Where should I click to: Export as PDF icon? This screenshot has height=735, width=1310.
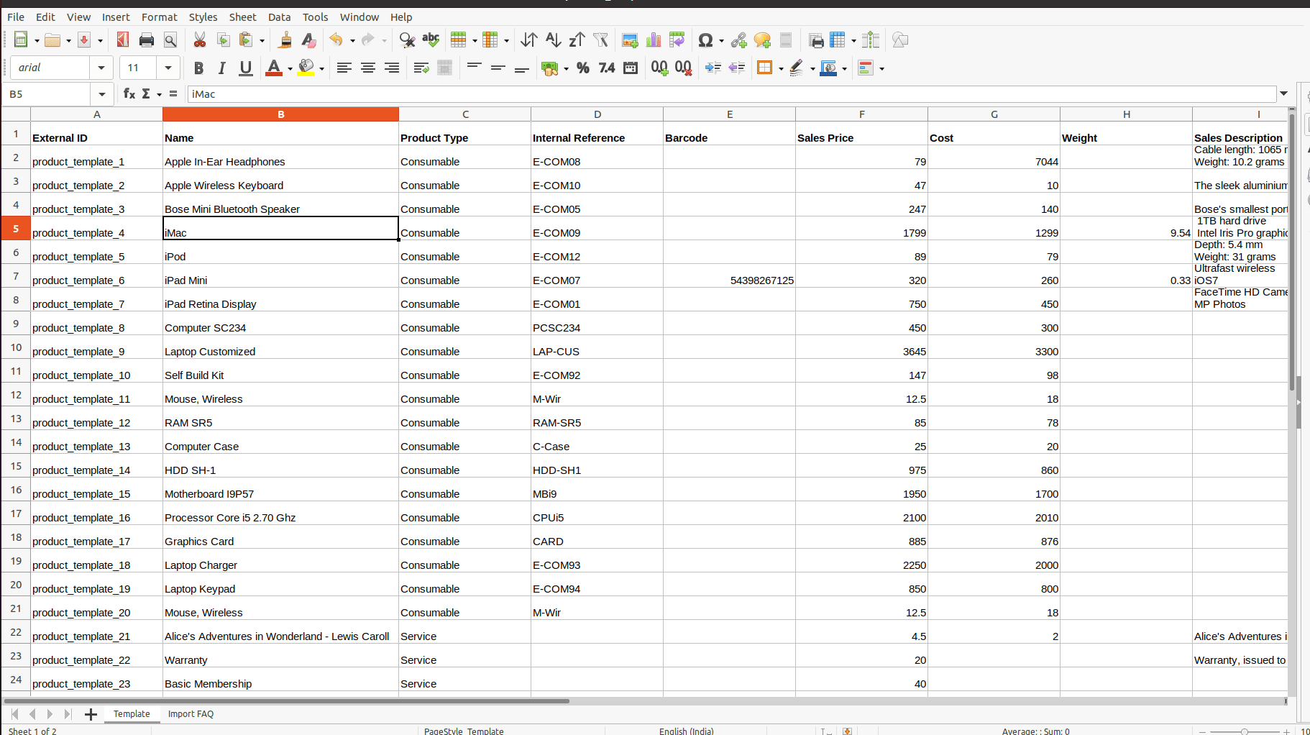(x=123, y=40)
